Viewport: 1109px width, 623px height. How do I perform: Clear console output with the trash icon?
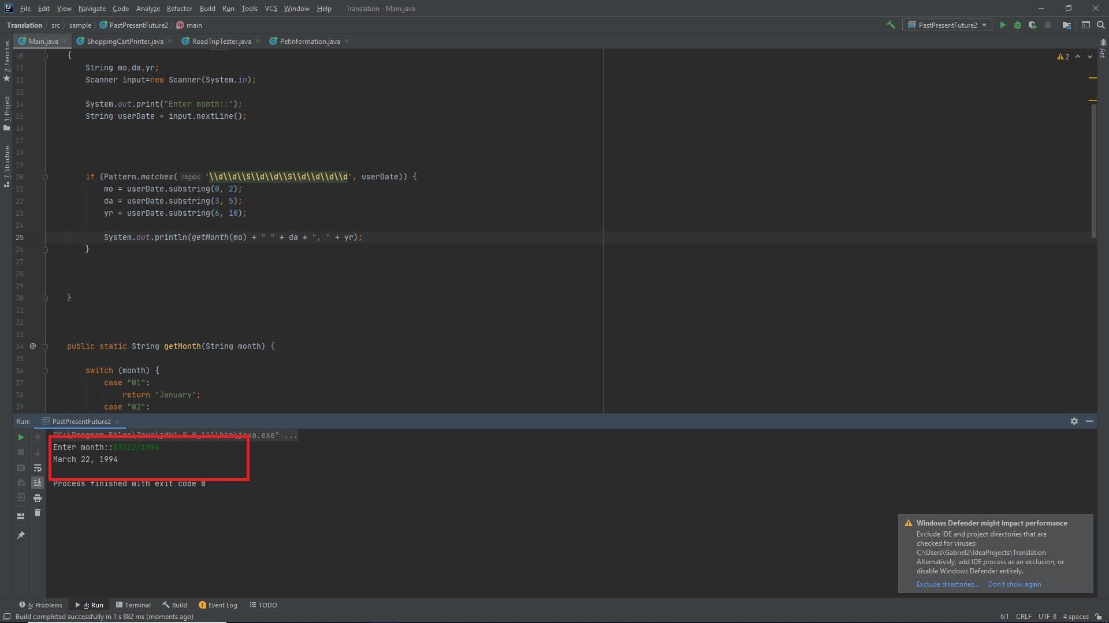coord(38,513)
